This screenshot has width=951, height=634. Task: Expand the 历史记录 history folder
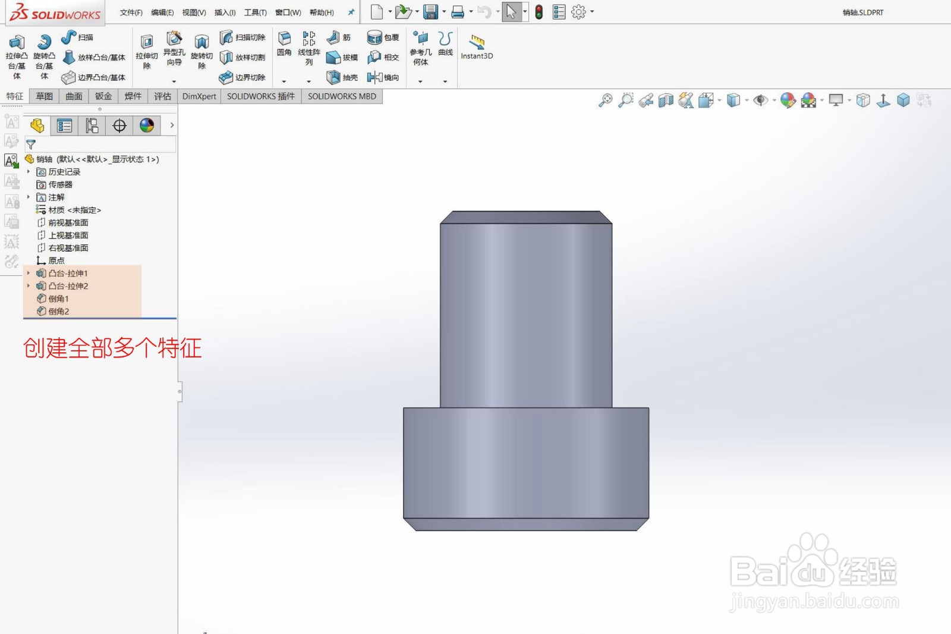pos(28,171)
